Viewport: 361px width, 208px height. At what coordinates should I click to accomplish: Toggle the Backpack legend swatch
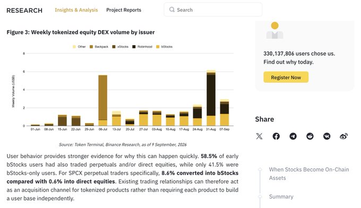[91, 47]
